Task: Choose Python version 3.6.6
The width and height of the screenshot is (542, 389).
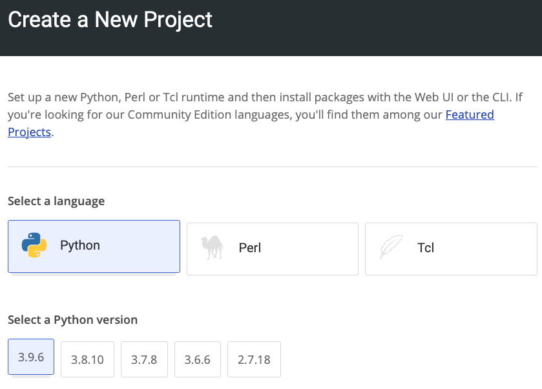Action: click(x=198, y=359)
